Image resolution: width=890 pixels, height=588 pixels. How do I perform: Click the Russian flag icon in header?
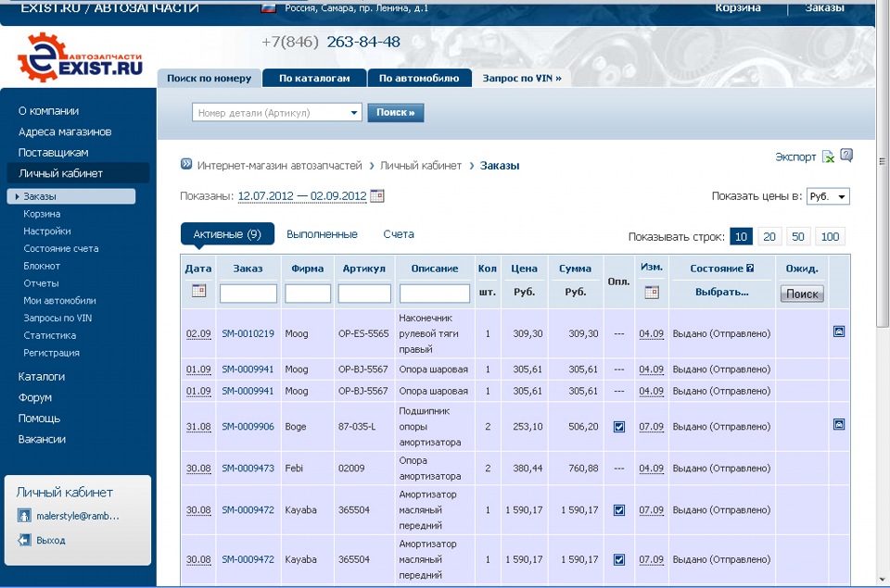[x=268, y=8]
